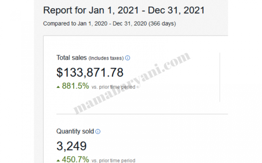
Task: Click the 3,249 quantity sold value
Action: click(71, 146)
